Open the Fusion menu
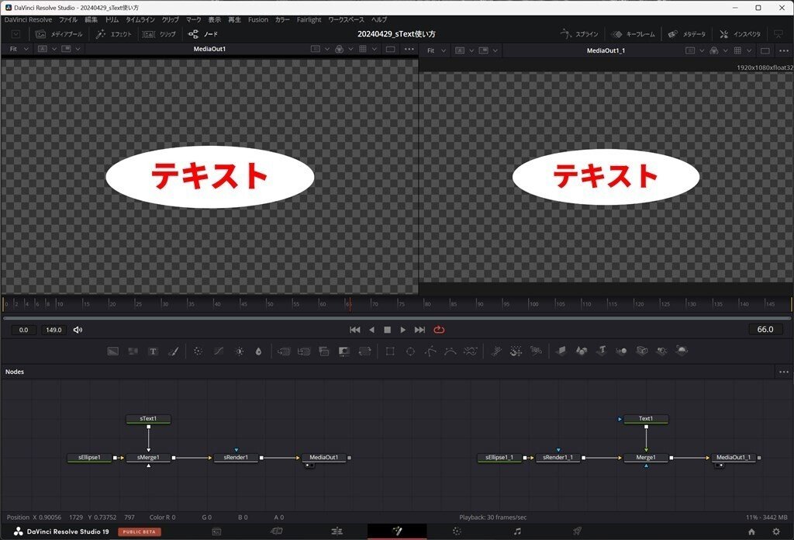 click(257, 19)
